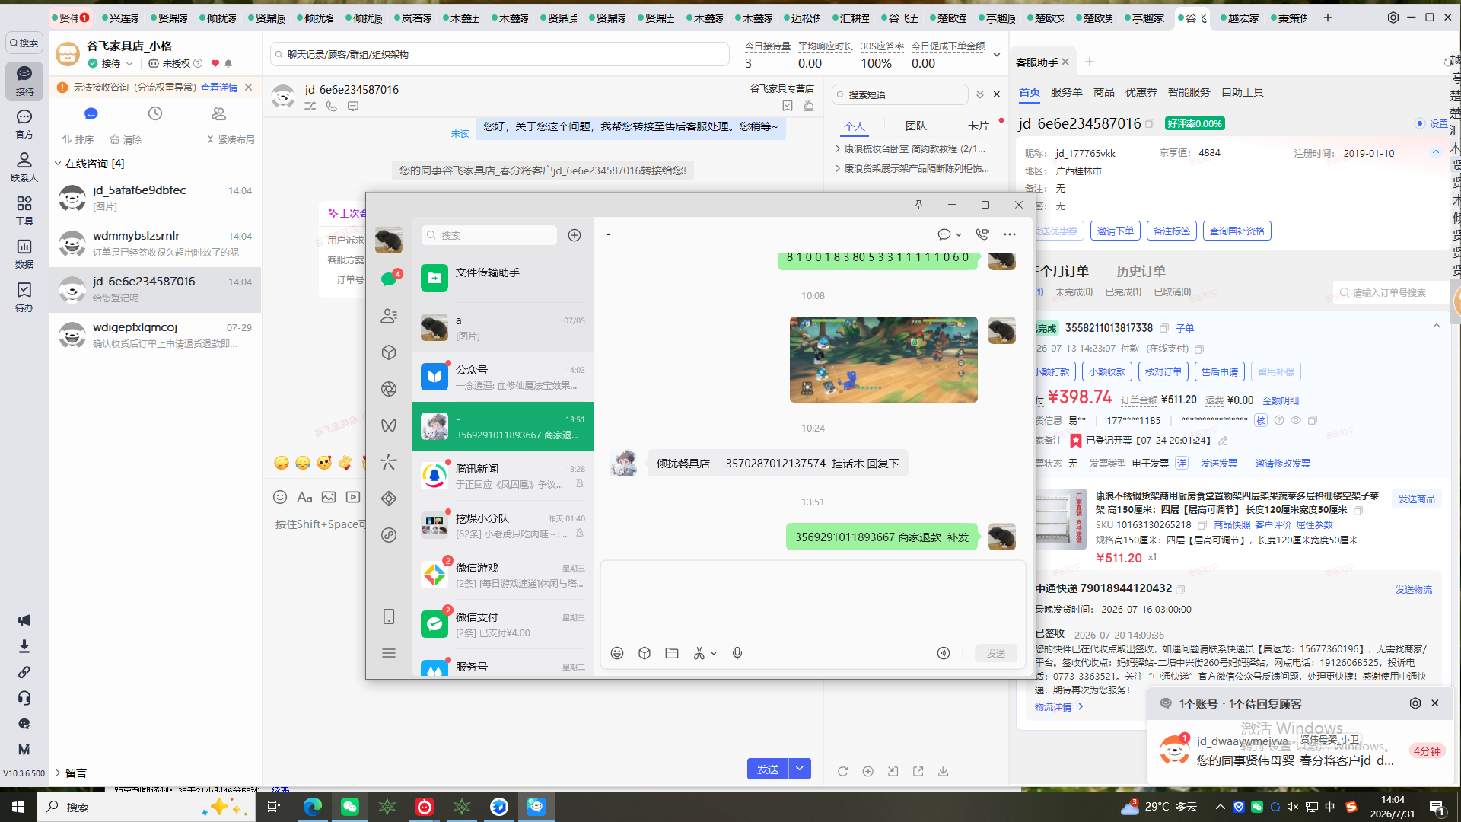Copy order number 3558211013817338 with copy icon
Image resolution: width=1461 pixels, height=822 pixels.
click(x=1164, y=328)
